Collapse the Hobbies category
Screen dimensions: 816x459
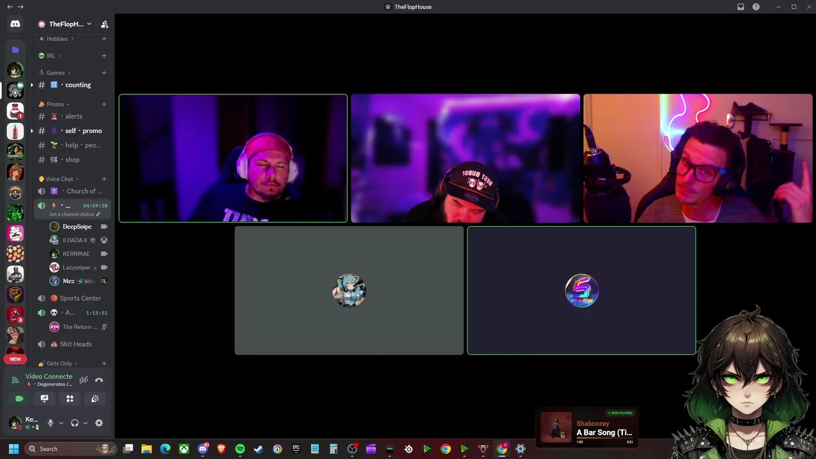click(x=57, y=39)
